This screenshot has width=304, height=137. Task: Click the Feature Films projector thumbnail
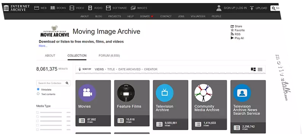(126, 93)
